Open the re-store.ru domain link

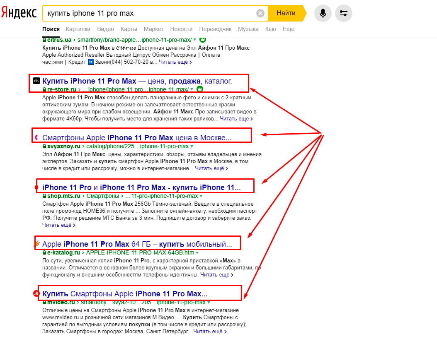(x=62, y=89)
